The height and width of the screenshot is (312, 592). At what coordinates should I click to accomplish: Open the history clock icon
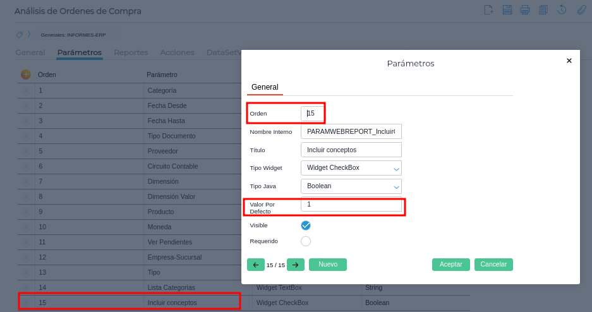562,9
